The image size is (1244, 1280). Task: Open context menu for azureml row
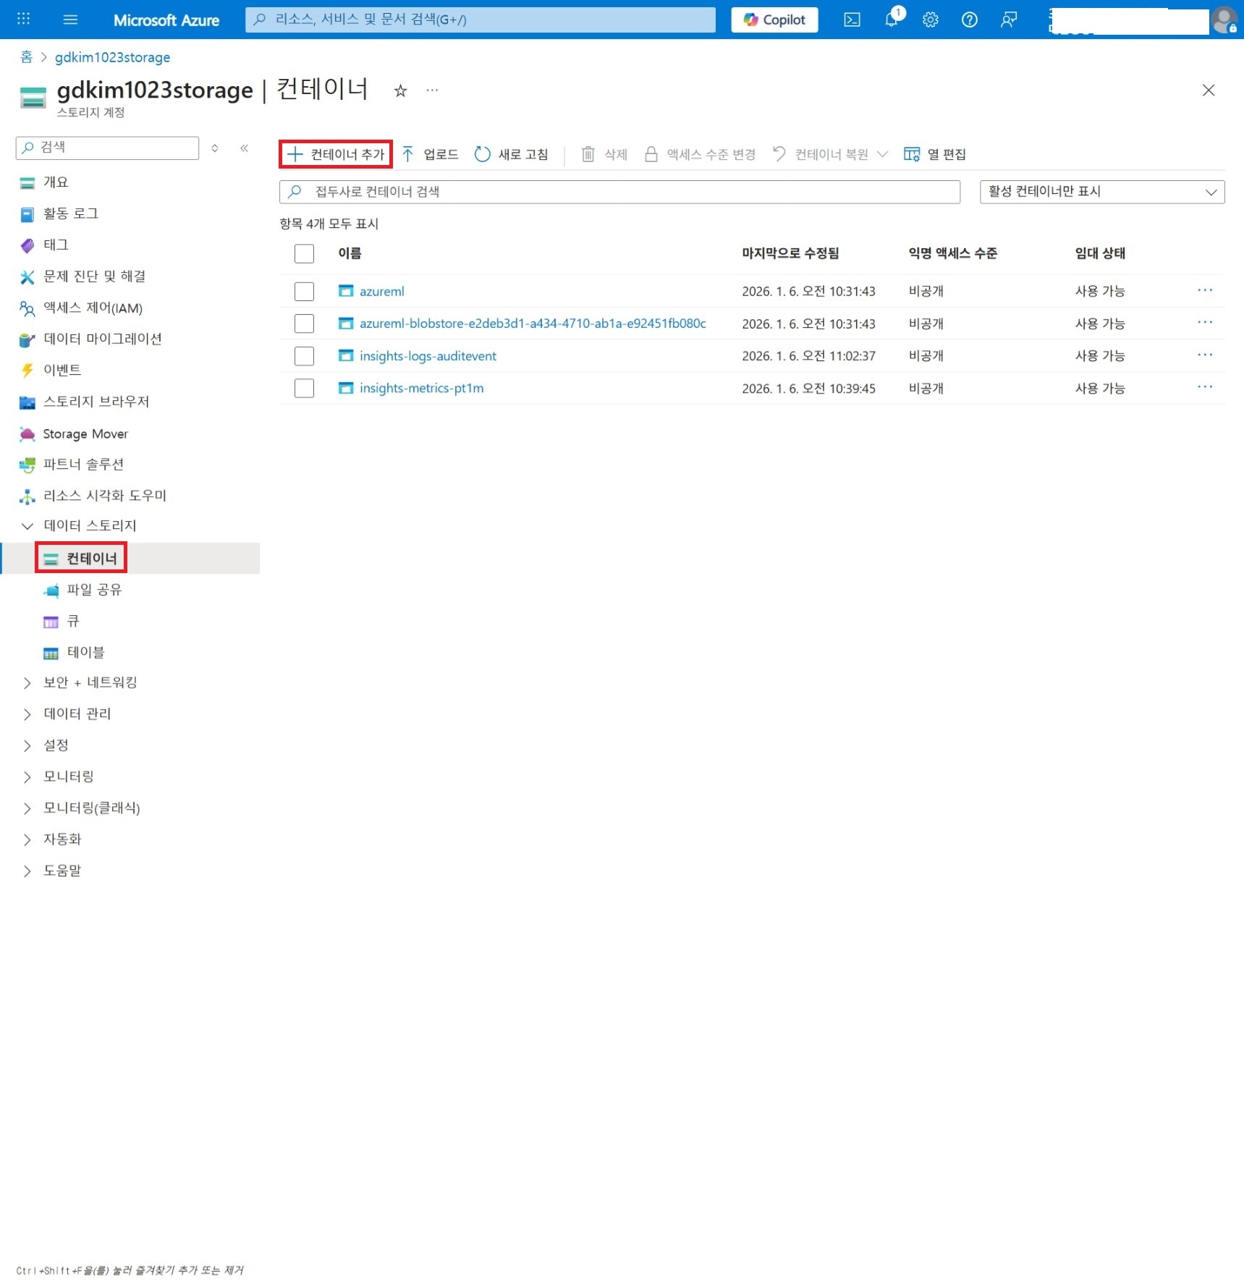1204,290
